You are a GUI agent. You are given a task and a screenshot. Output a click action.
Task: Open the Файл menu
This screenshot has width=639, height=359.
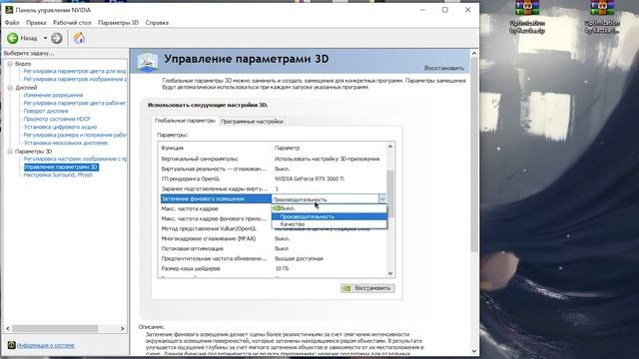[12, 23]
